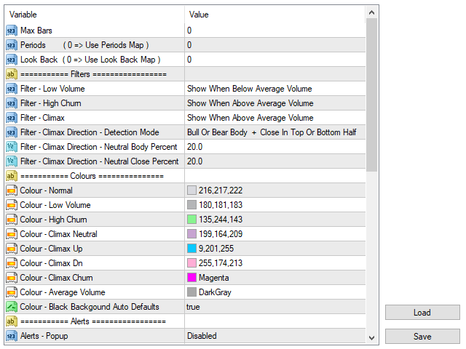Click the Filters section string icon

[12, 74]
